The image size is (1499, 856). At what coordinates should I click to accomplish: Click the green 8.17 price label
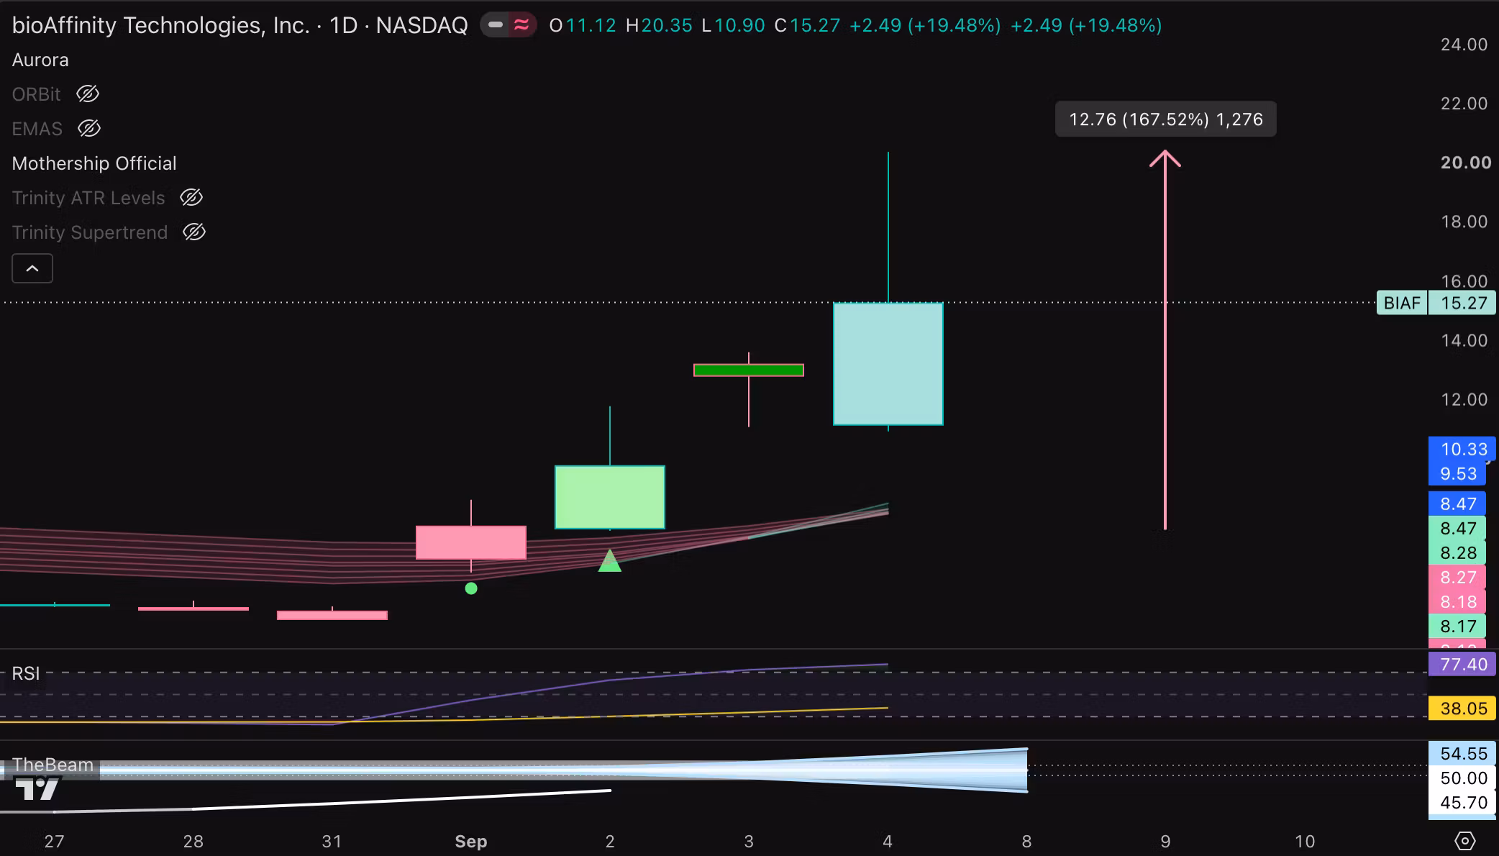click(1457, 626)
